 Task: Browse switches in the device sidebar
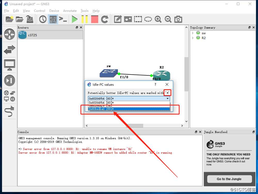10,50
